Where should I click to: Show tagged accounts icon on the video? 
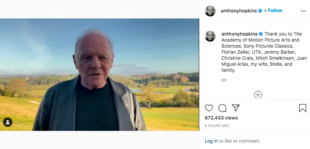(x=8, y=122)
